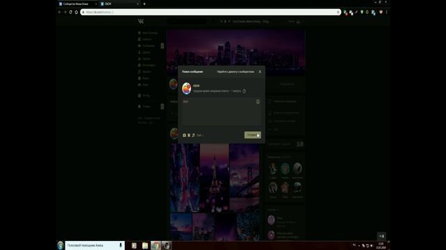Bookmark this page with star icon
446x250 pixels.
(x=338, y=12)
